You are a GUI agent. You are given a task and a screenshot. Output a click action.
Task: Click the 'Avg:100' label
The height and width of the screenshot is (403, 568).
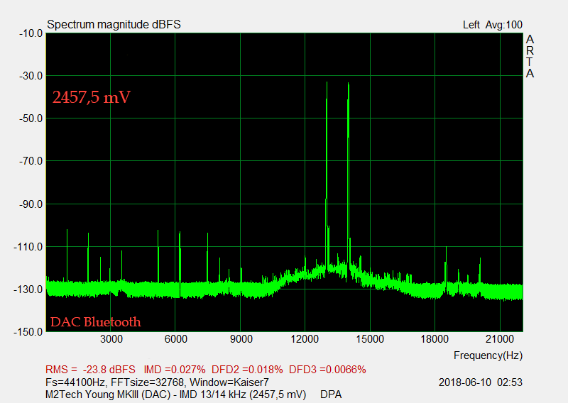tap(504, 25)
